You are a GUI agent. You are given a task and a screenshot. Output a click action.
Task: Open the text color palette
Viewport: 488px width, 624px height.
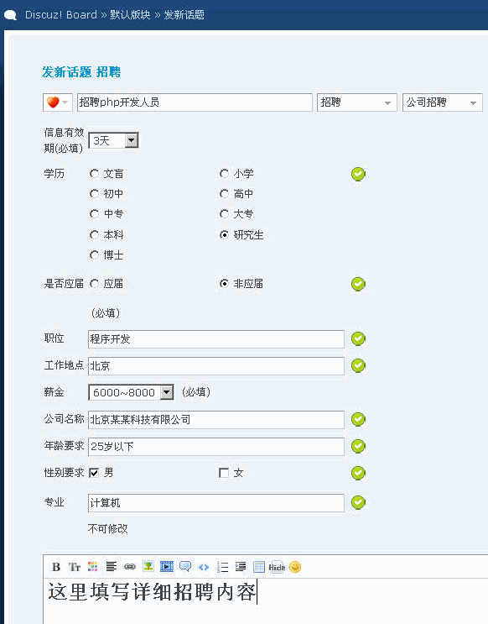coord(92,566)
